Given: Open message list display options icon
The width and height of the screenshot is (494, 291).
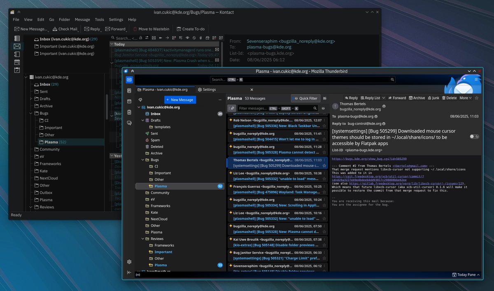Looking at the screenshot, I should click(x=325, y=98).
